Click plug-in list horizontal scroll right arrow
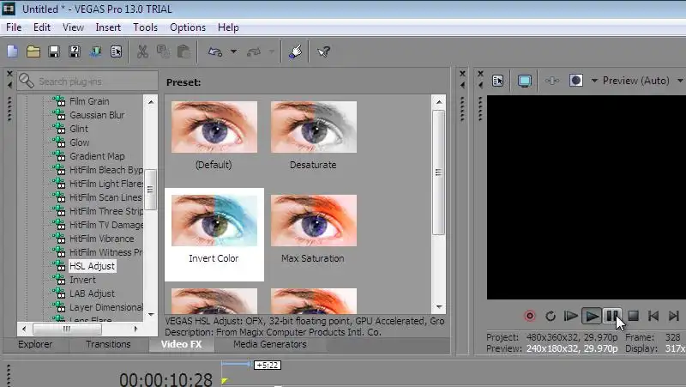 pos(135,329)
